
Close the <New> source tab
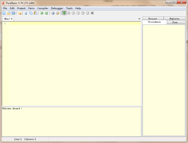(12, 19)
